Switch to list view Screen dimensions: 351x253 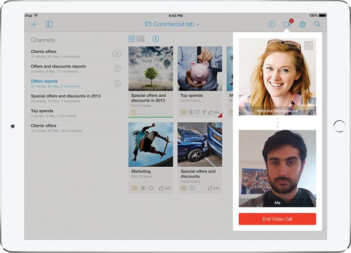pos(141,39)
